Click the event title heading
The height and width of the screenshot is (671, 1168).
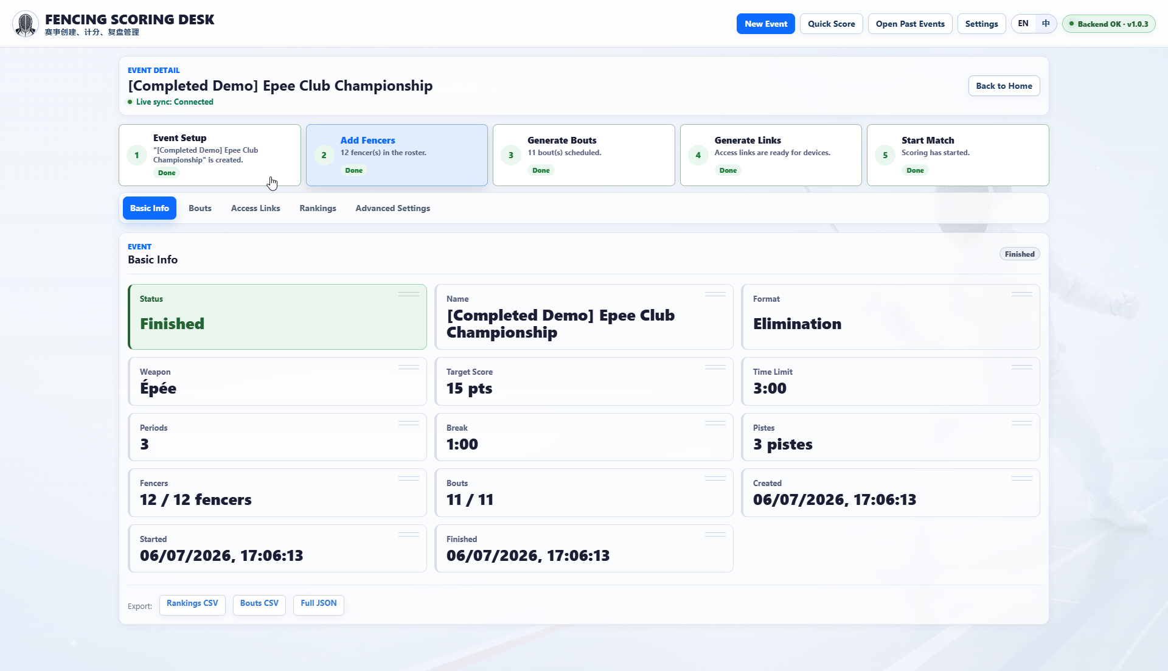coord(280,86)
